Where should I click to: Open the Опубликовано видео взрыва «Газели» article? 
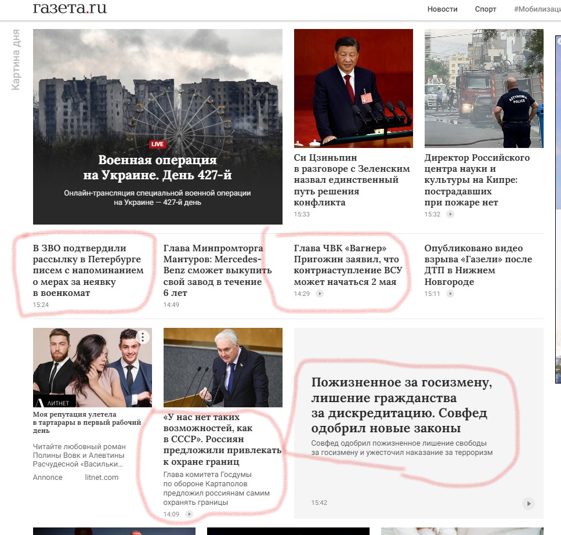point(478,265)
